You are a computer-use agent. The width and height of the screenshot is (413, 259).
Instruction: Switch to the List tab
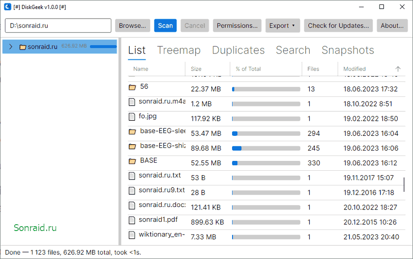pyautogui.click(x=137, y=50)
